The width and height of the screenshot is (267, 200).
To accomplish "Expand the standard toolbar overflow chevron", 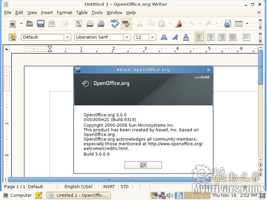I will [260, 20].
